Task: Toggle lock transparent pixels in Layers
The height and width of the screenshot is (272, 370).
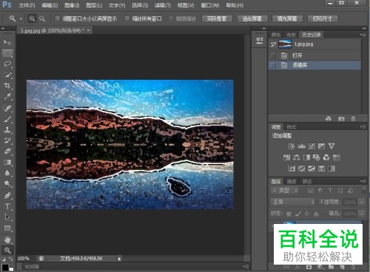Action: click(x=289, y=214)
